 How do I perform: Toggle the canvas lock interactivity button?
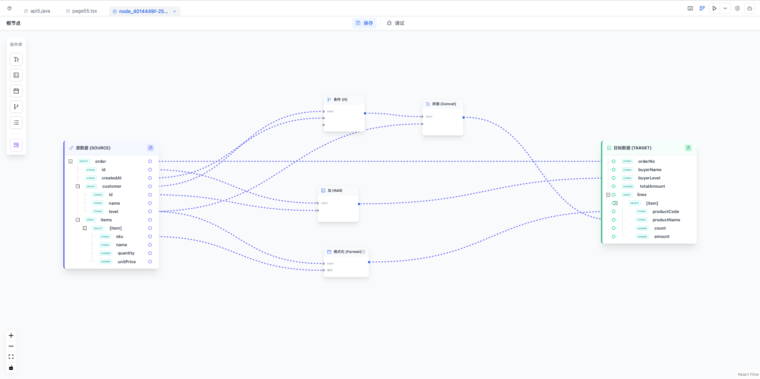coord(11,368)
